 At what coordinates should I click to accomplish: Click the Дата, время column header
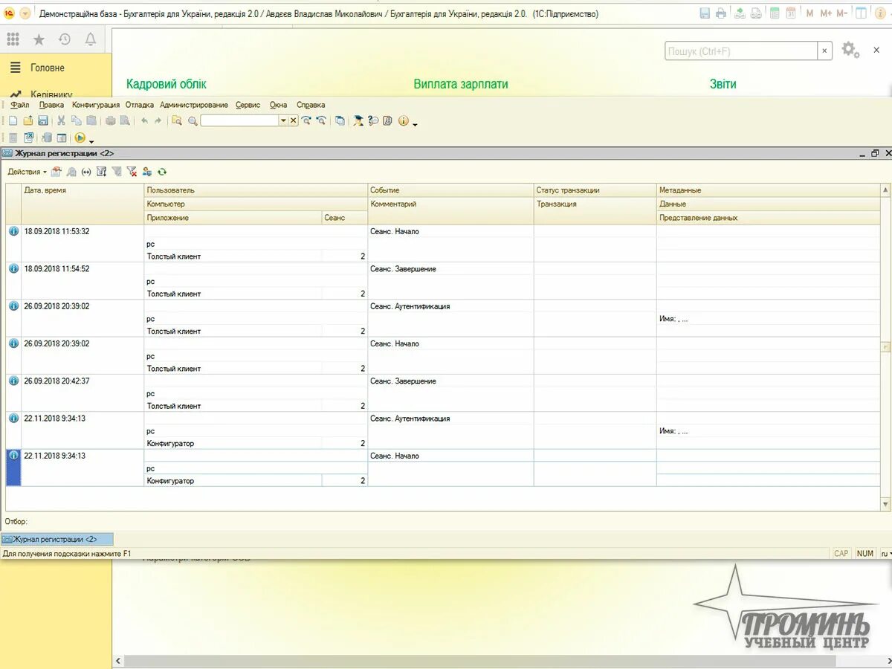tap(83, 204)
